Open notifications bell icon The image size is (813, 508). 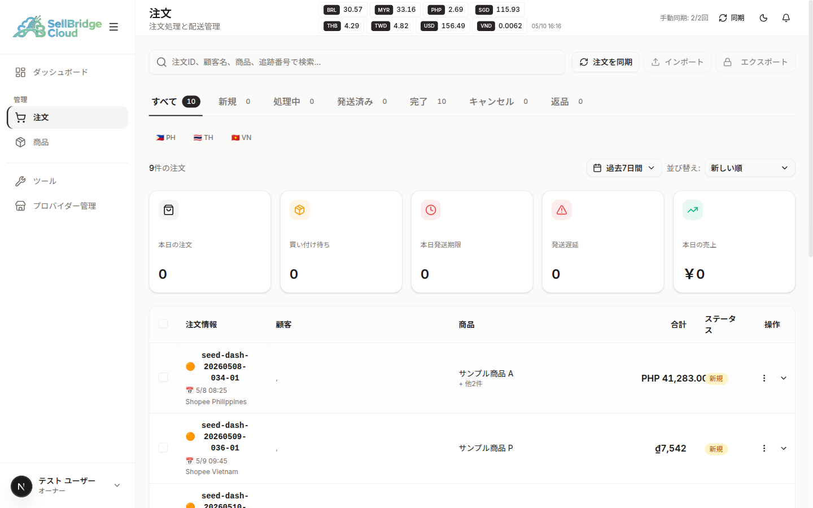click(x=786, y=18)
